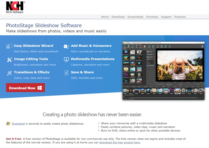The height and width of the screenshot is (148, 209).
Task: Open the Home navigation link
Action: pyautogui.click(x=105, y=17)
